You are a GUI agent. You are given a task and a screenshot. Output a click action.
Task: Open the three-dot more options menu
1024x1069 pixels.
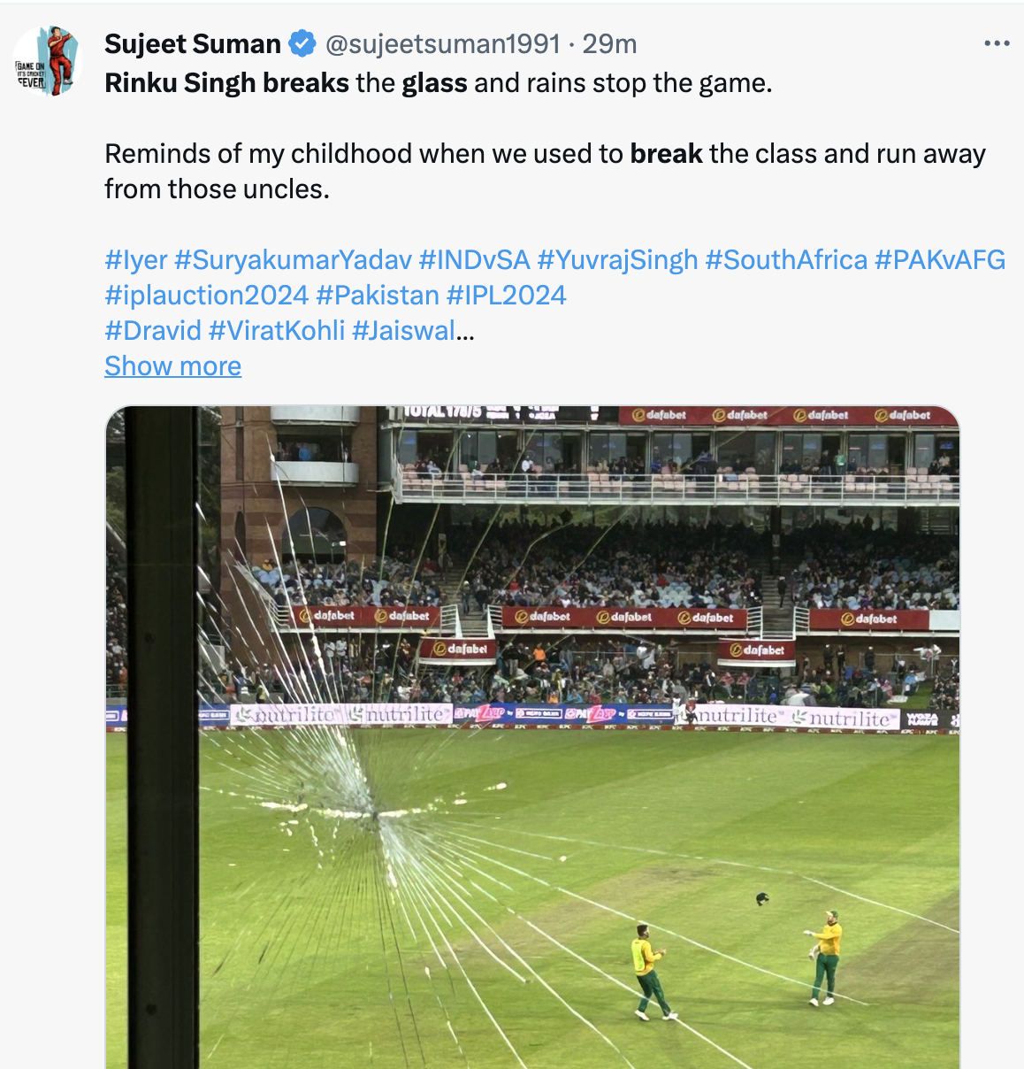pos(997,43)
